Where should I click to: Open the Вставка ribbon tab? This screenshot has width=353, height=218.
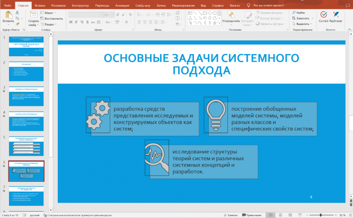(x=40, y=4)
